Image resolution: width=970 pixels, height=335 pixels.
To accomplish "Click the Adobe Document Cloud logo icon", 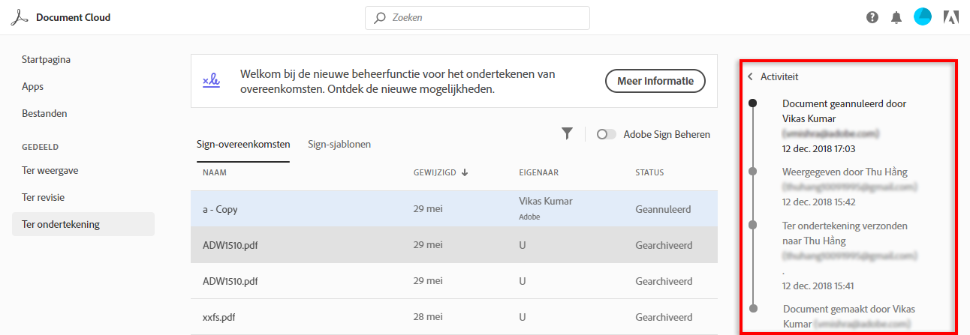I will pyautogui.click(x=19, y=17).
